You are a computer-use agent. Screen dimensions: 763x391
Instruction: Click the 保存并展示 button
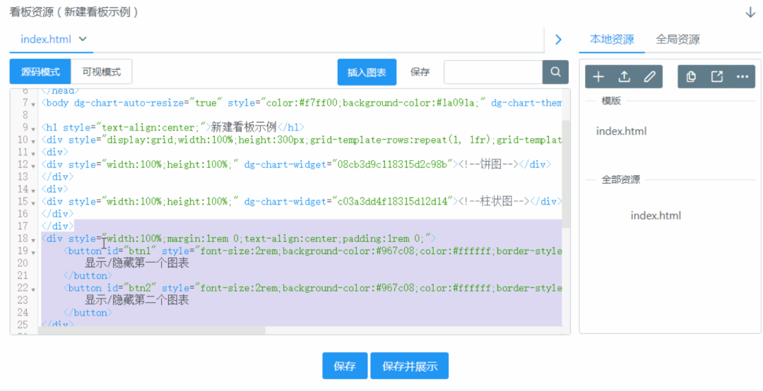pyautogui.click(x=409, y=366)
